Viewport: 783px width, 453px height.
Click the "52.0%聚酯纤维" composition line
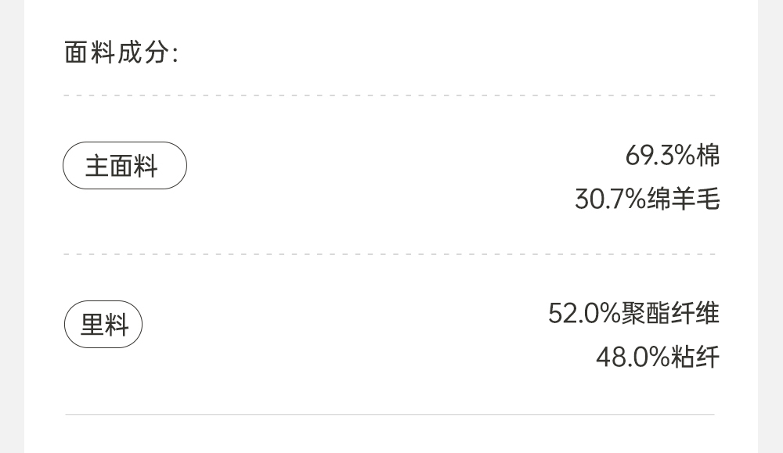tap(633, 314)
